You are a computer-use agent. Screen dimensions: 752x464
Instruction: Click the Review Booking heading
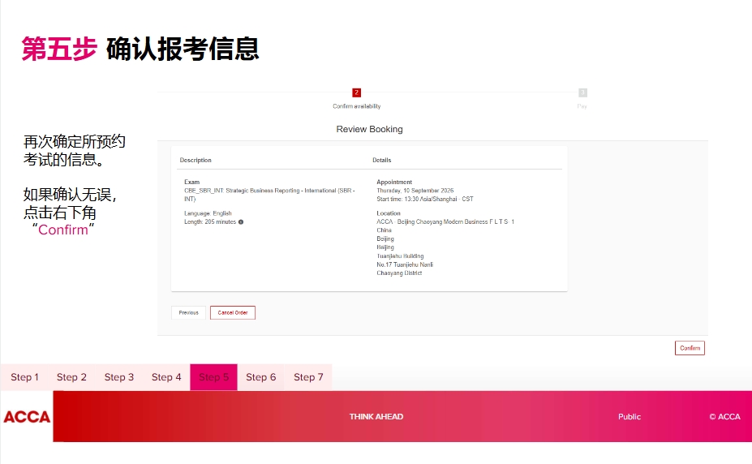pyautogui.click(x=369, y=129)
